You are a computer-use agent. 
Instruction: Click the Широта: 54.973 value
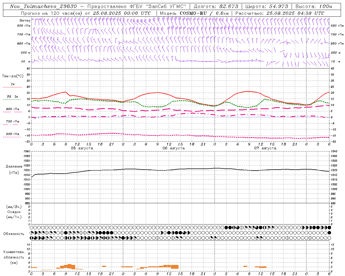point(267,6)
